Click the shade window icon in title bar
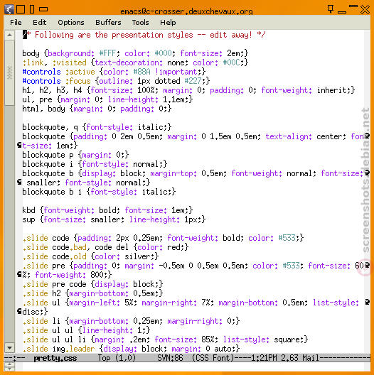Screen dimensions: 374x375 (x=353, y=6)
